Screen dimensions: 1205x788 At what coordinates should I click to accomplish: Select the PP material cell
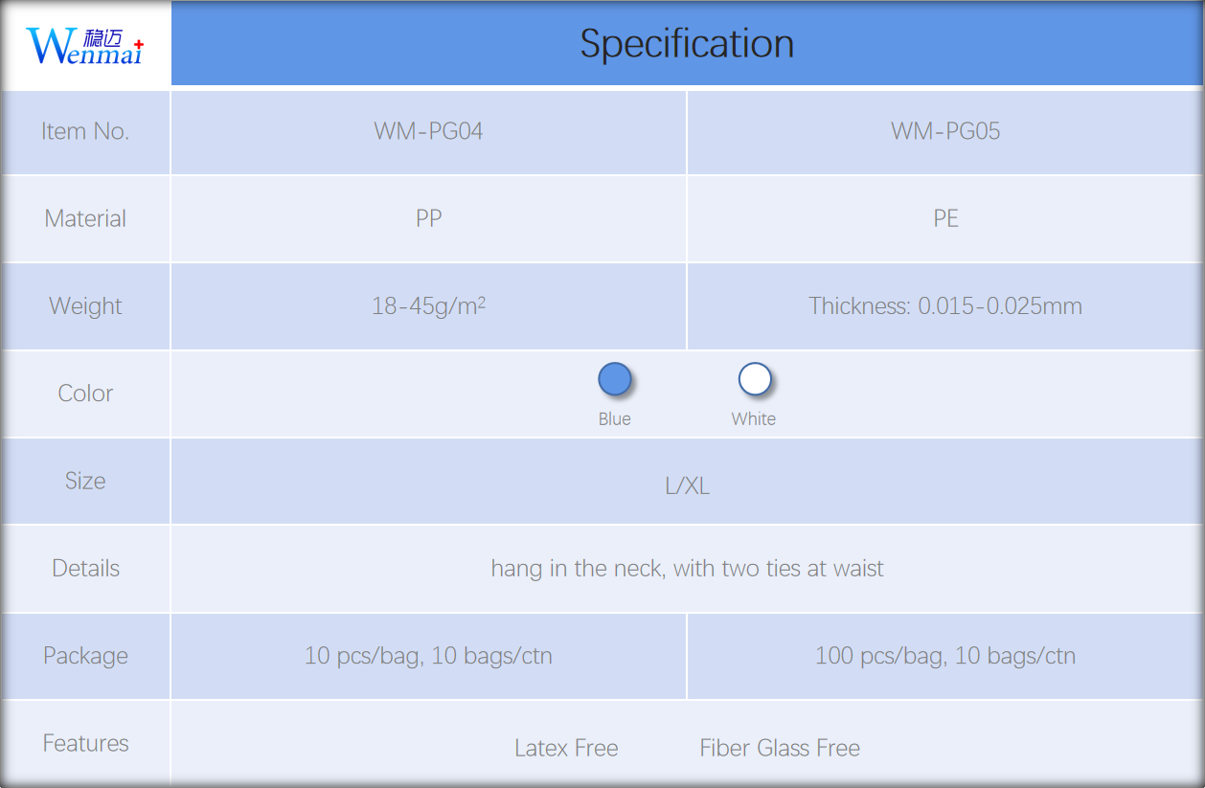[x=428, y=219]
